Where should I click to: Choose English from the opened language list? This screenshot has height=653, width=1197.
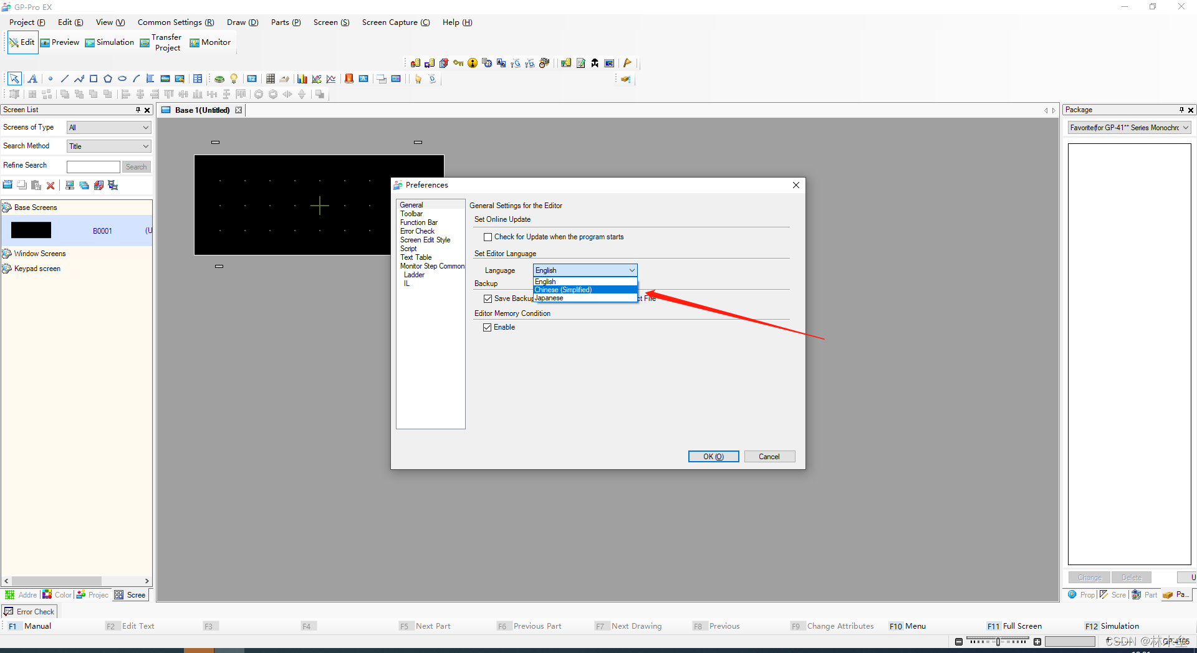point(585,282)
